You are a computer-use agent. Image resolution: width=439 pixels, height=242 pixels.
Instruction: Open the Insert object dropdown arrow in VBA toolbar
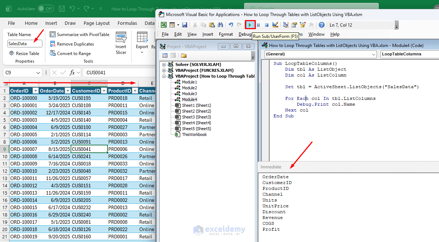point(178,25)
